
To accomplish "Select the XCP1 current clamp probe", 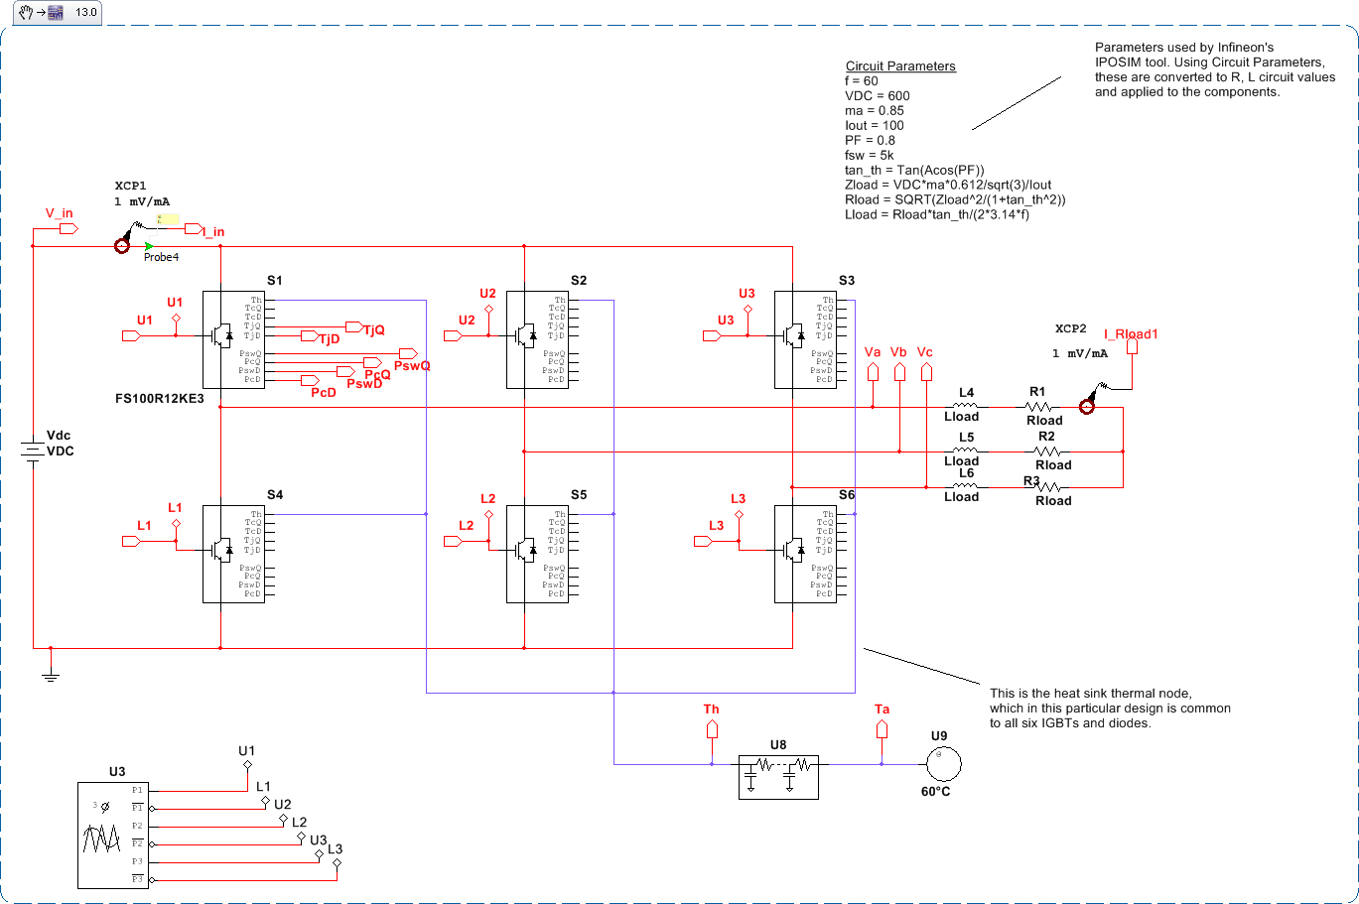I will (x=123, y=246).
